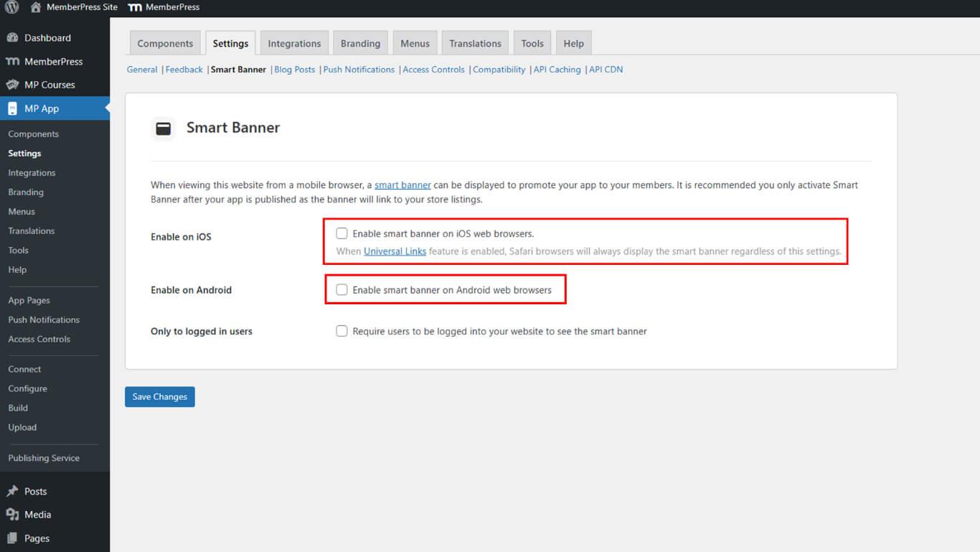Enable smart banner on iOS web browsers
The height and width of the screenshot is (552, 980).
pyautogui.click(x=342, y=233)
